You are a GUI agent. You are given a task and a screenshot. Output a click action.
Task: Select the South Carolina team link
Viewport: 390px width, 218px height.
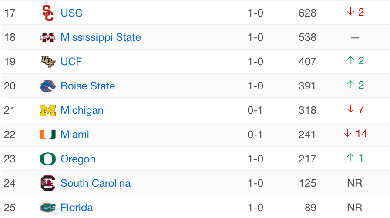[95, 183]
